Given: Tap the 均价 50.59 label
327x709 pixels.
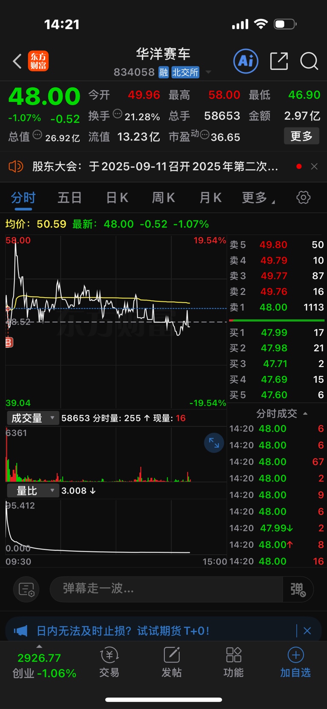Looking at the screenshot, I should click(36, 224).
